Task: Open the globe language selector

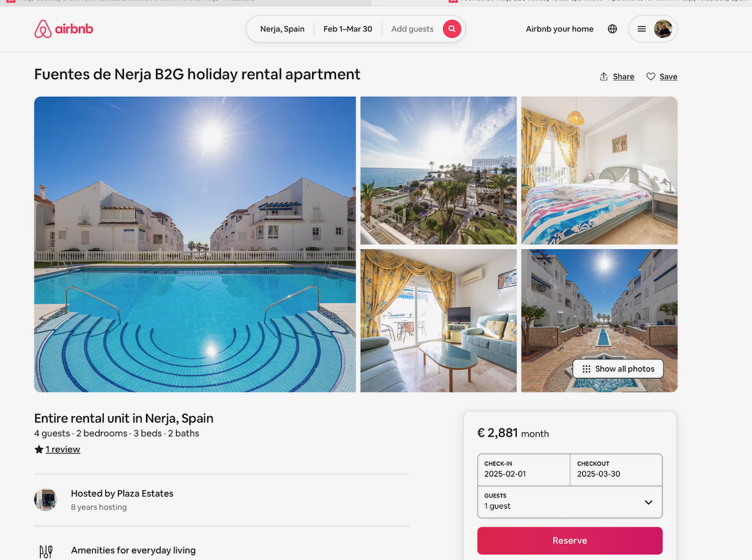Action: 612,29
